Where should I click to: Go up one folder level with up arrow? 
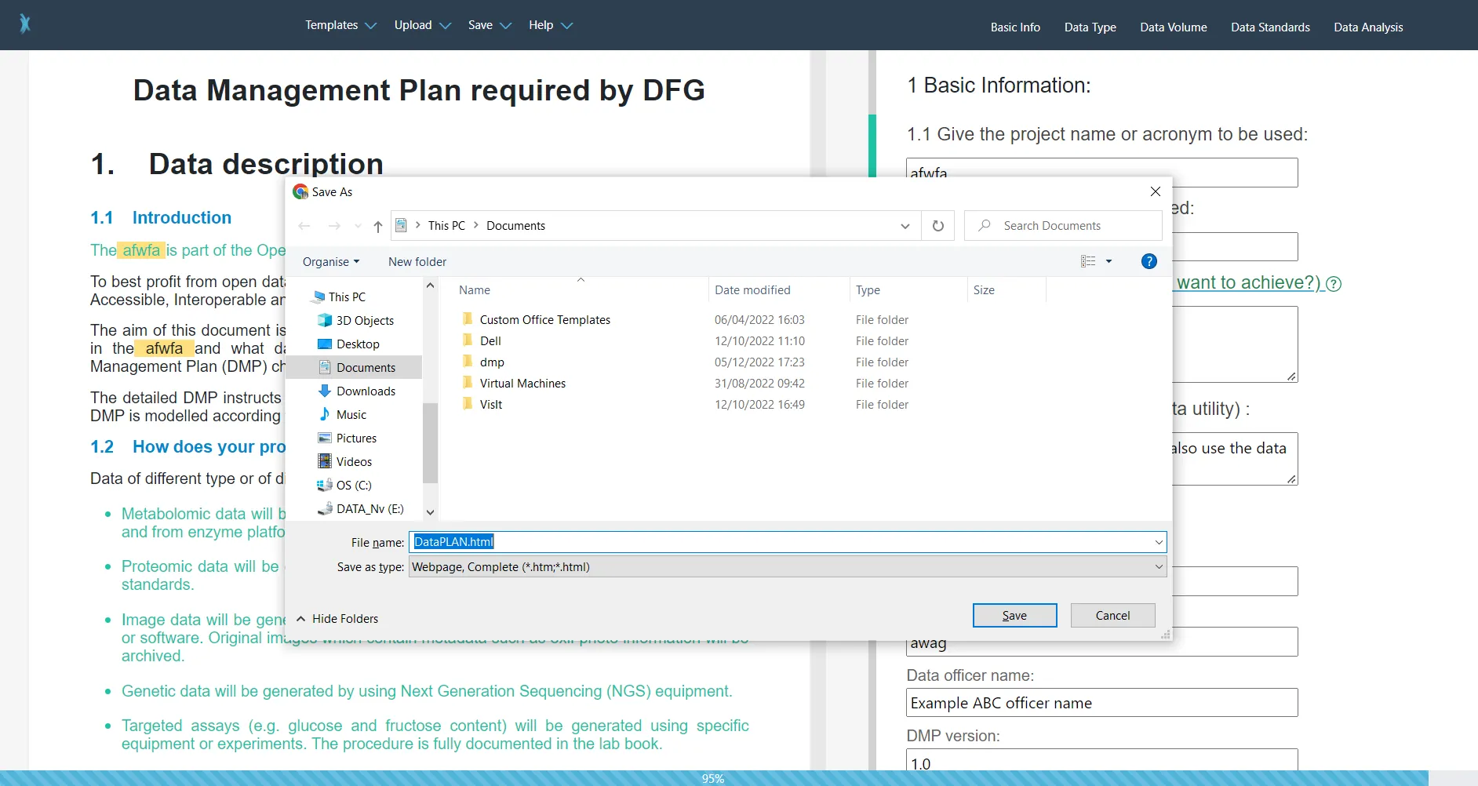tap(378, 227)
